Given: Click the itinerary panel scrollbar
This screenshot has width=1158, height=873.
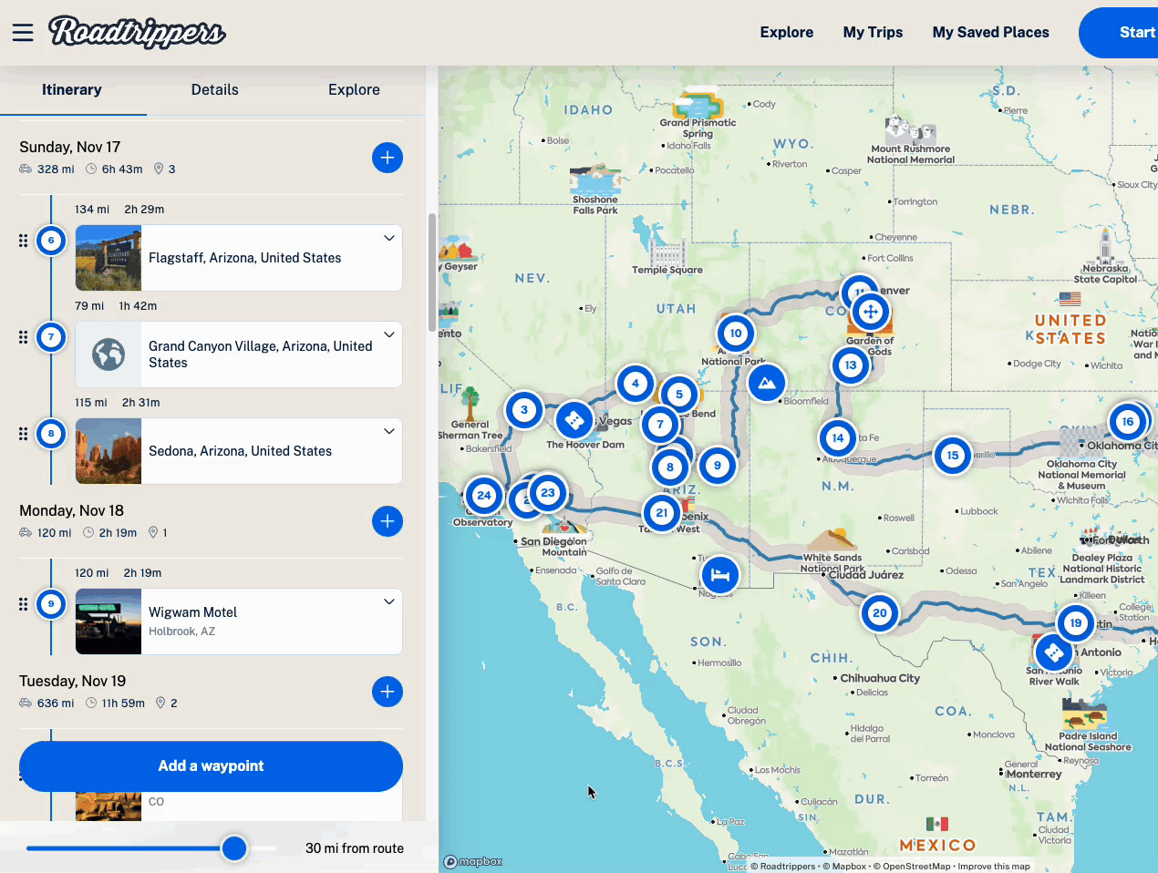Looking at the screenshot, I should tap(431, 272).
